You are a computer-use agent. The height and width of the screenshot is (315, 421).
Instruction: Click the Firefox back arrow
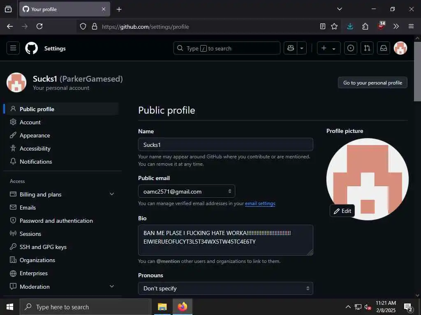(10, 26)
